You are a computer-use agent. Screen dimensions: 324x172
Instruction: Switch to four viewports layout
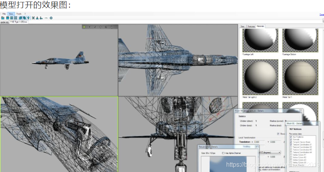pyautogui.click(x=16, y=18)
